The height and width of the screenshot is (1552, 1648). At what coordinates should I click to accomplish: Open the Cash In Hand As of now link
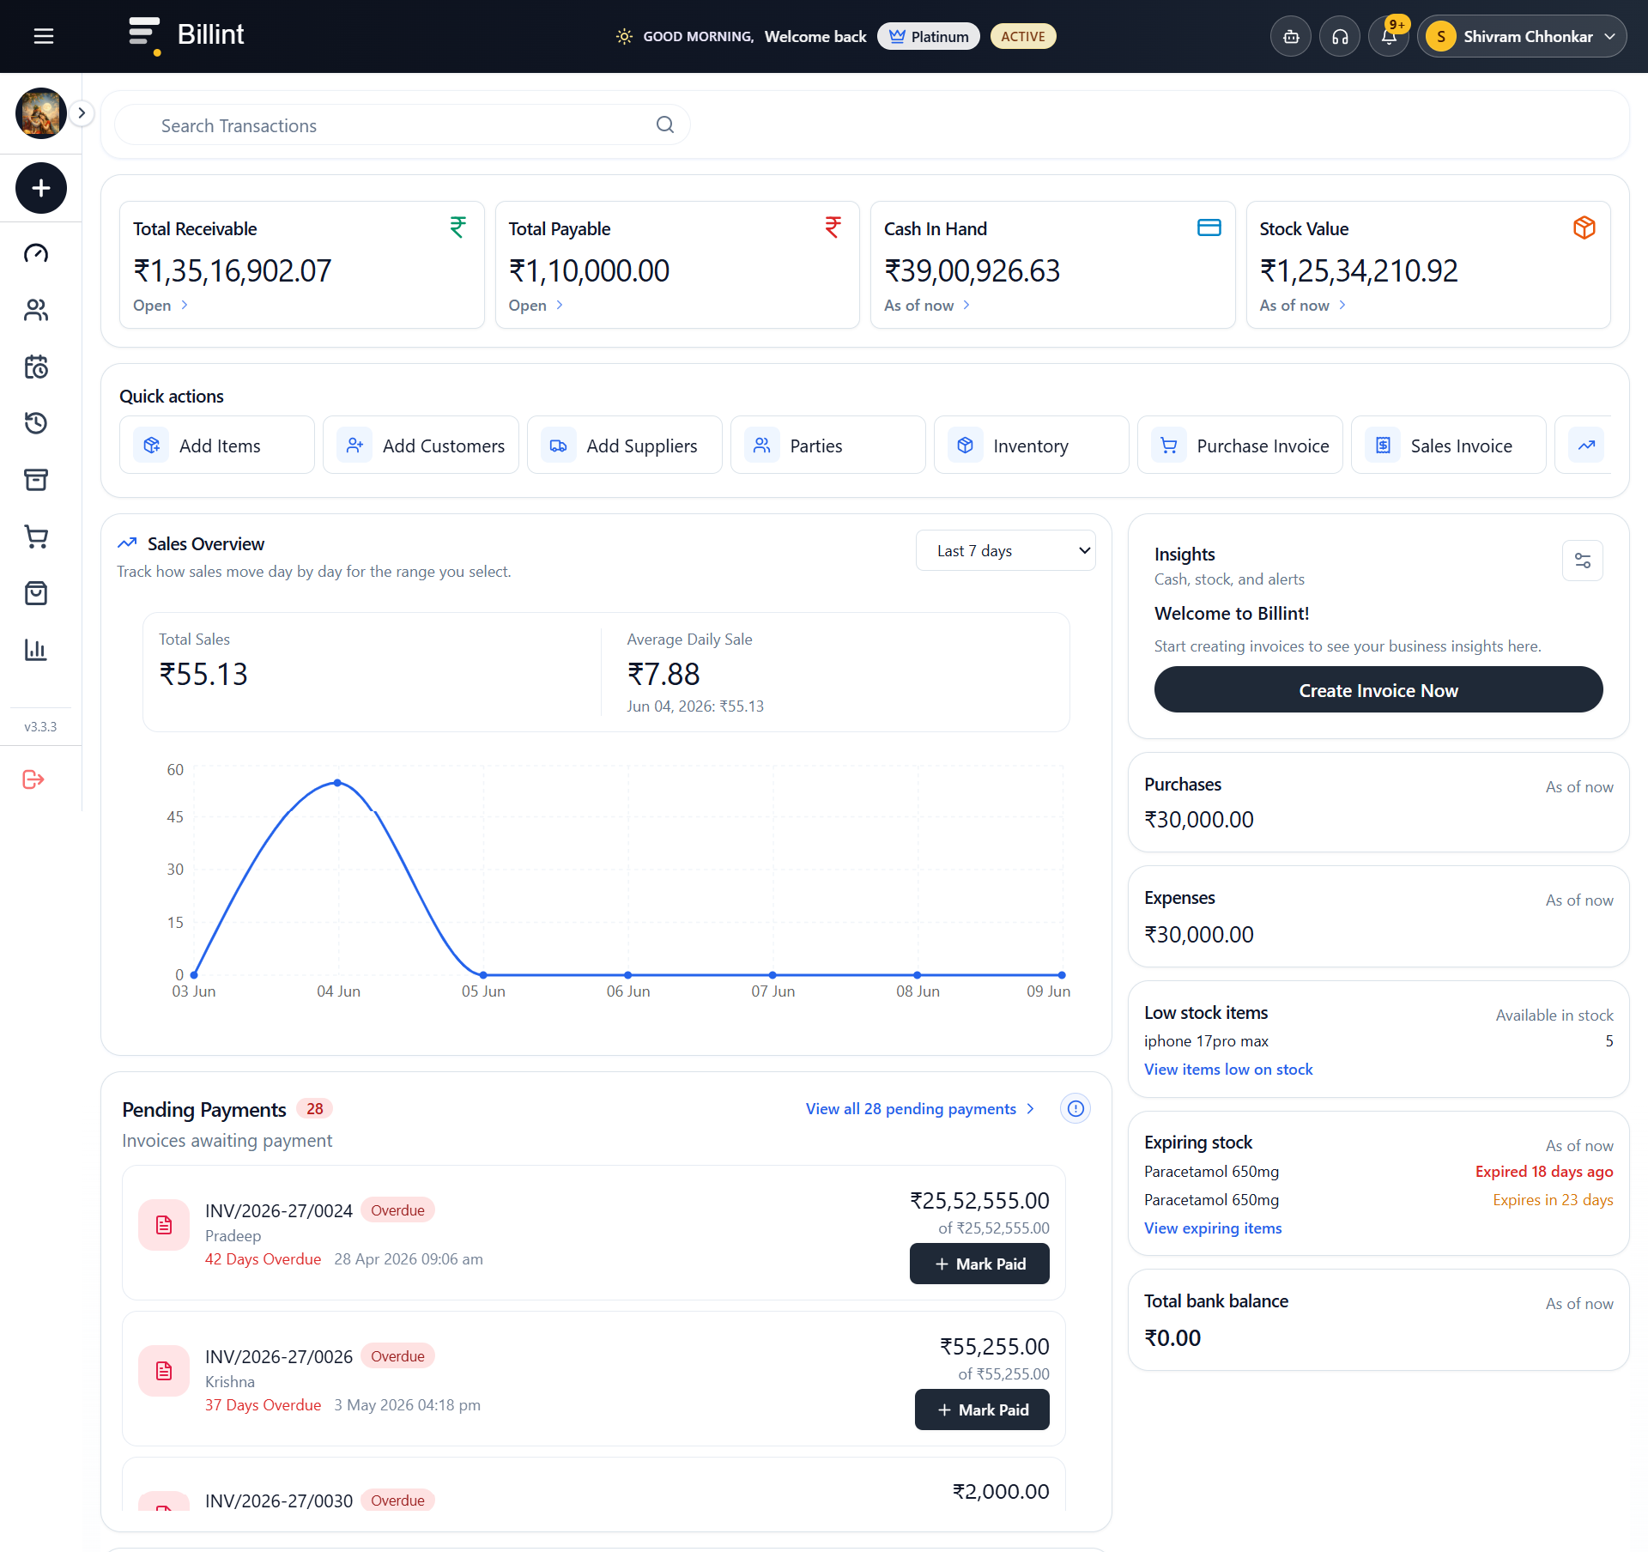point(928,306)
